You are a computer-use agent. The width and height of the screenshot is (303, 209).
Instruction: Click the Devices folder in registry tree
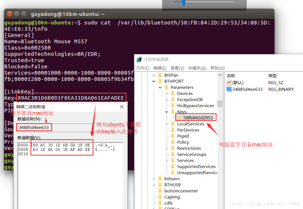tap(185, 93)
